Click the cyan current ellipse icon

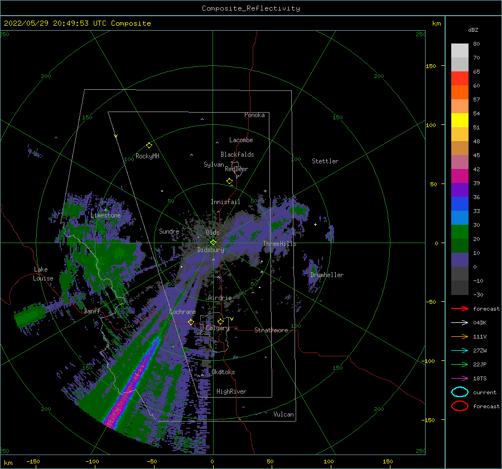click(460, 392)
